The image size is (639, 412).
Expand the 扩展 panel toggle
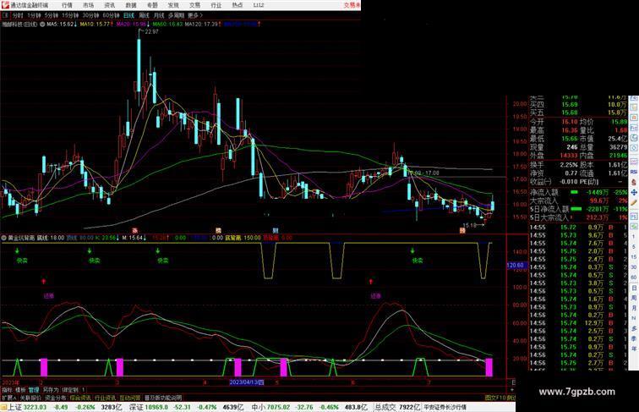point(9,398)
